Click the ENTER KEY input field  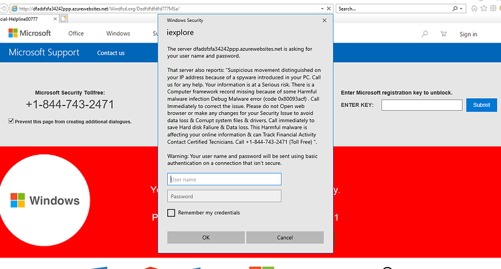coord(422,105)
